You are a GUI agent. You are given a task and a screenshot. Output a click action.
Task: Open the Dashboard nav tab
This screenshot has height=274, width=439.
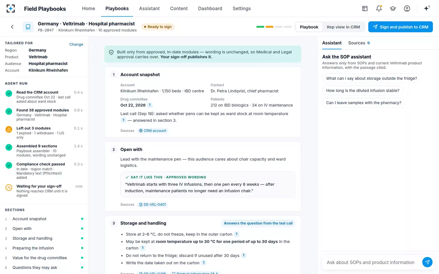pos(210,9)
